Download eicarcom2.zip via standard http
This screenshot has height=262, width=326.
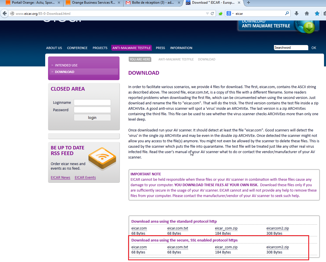[x=278, y=228]
